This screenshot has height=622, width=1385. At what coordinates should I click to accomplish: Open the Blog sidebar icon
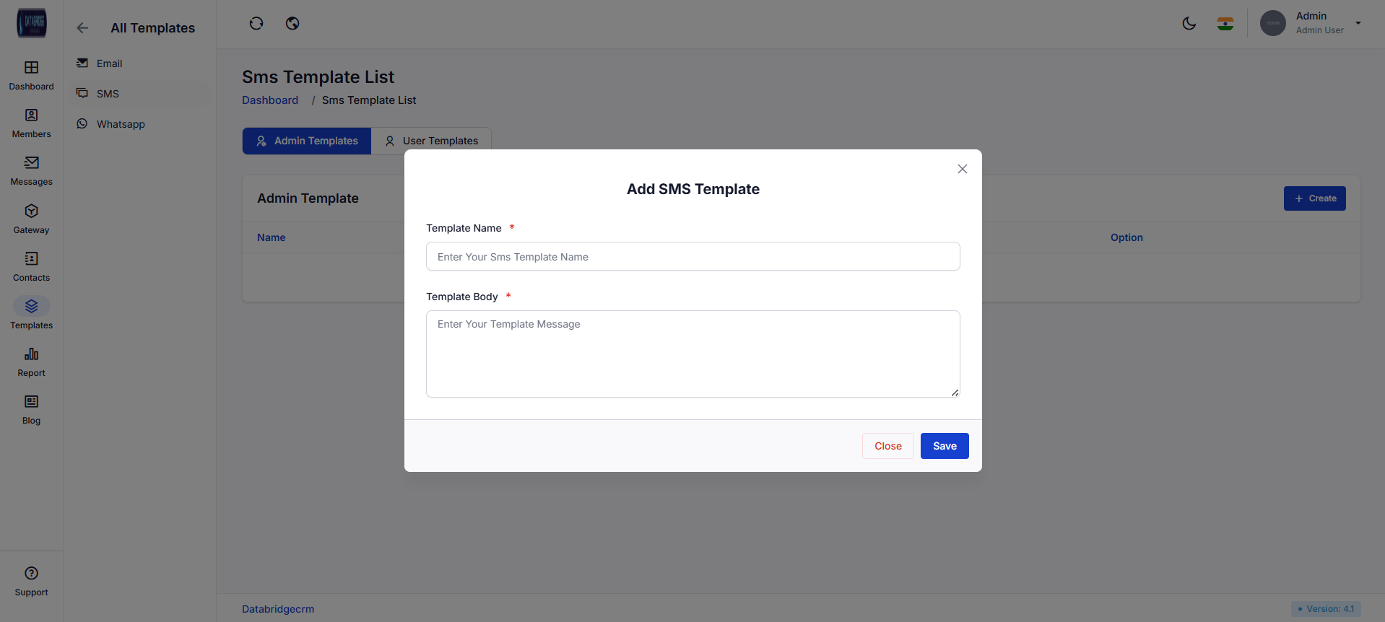click(31, 402)
